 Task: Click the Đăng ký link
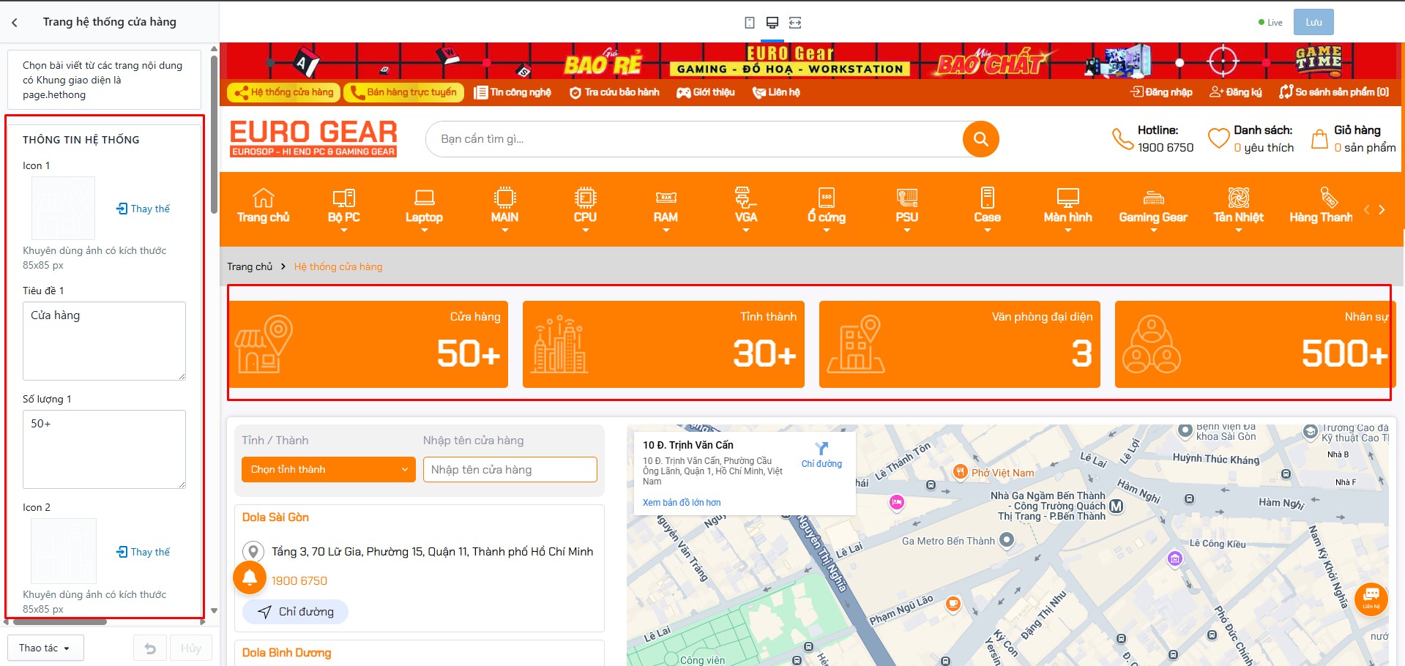[1236, 92]
